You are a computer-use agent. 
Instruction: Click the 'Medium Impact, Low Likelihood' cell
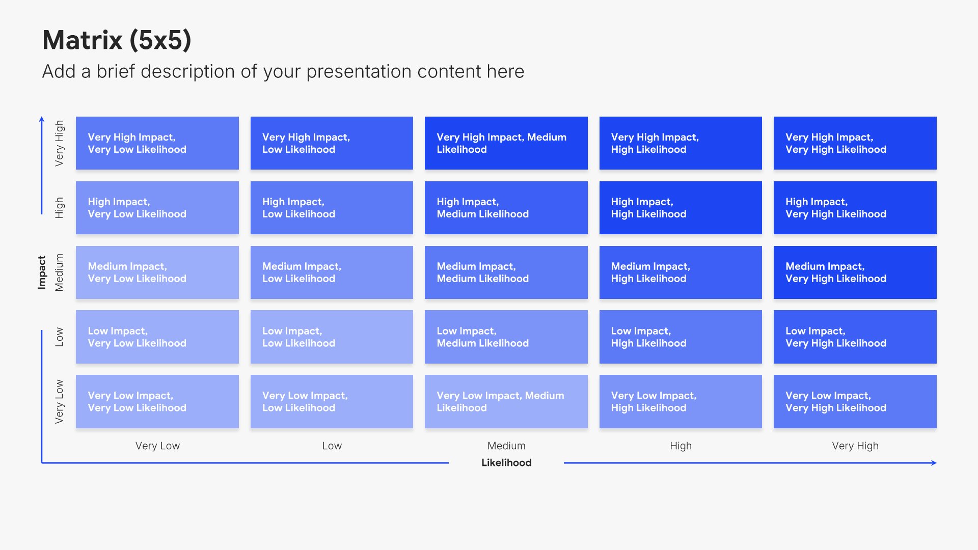332,272
